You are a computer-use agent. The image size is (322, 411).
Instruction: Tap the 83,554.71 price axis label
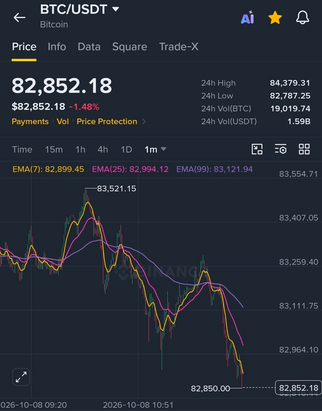pyautogui.click(x=298, y=174)
